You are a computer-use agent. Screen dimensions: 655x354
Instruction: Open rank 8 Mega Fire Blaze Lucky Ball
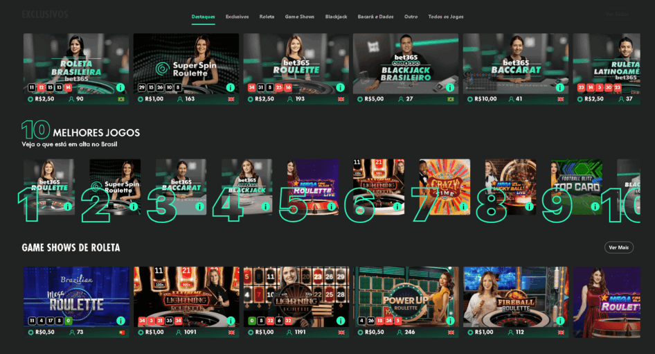click(510, 187)
